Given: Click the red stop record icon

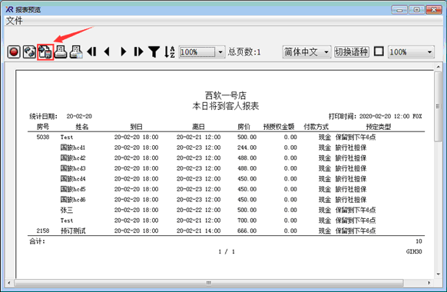Looking at the screenshot, I should (x=14, y=52).
